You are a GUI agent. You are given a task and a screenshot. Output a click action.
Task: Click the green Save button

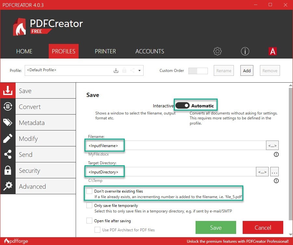point(216,227)
